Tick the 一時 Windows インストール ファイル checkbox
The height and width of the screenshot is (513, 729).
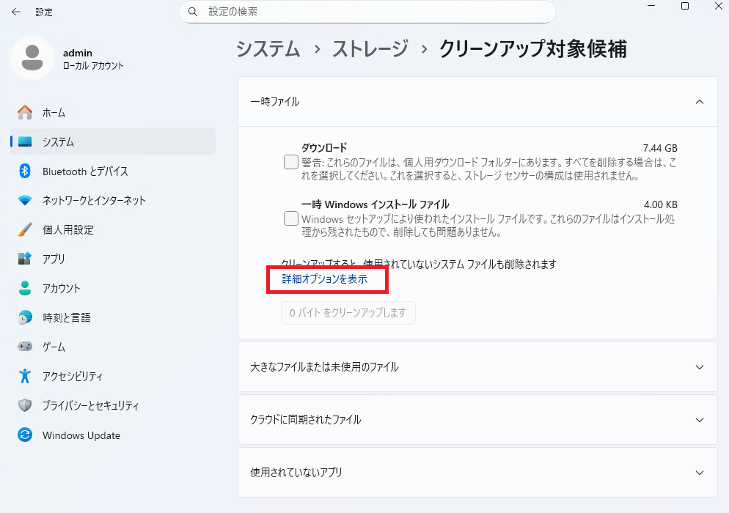[x=291, y=218]
